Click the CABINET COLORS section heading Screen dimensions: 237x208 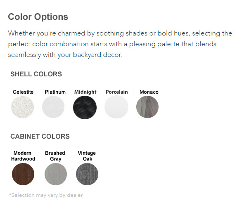point(40,137)
